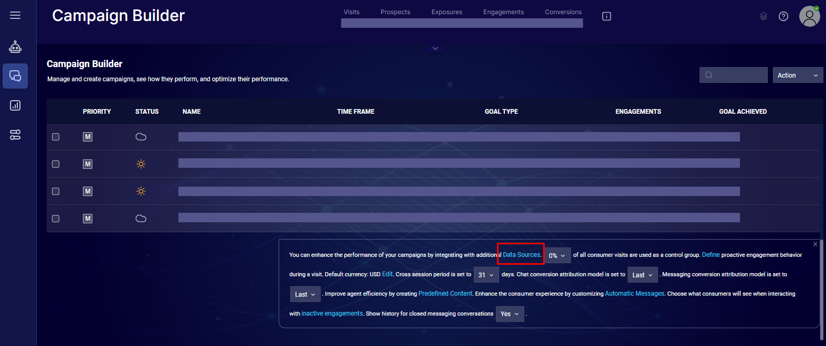Open the 0% control group dropdown
The image size is (826, 346).
pos(557,255)
